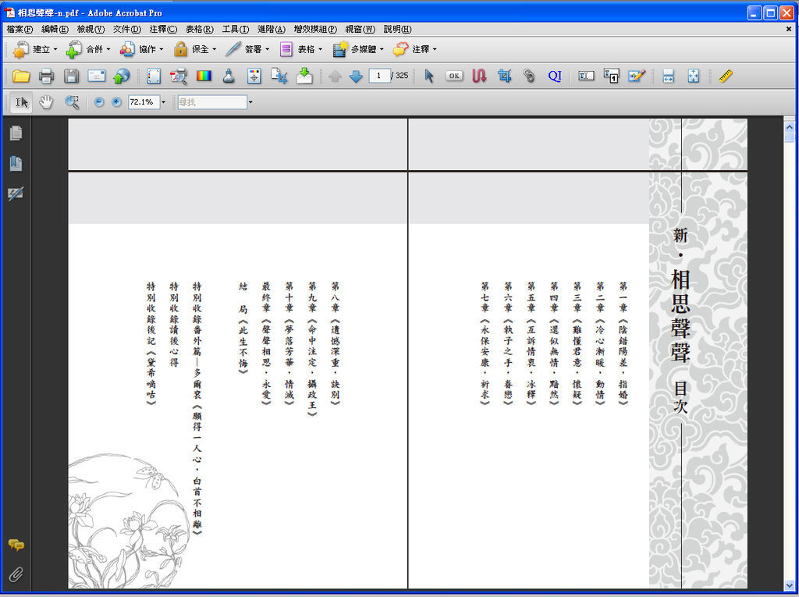This screenshot has width=799, height=597.
Task: Print the document with the printer icon
Action: coord(46,76)
